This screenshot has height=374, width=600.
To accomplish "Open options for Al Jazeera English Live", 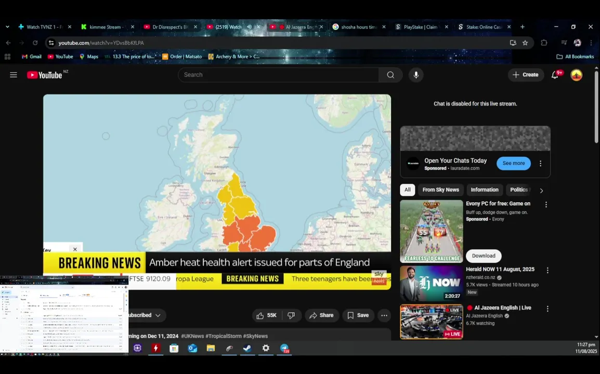I will tap(547, 309).
